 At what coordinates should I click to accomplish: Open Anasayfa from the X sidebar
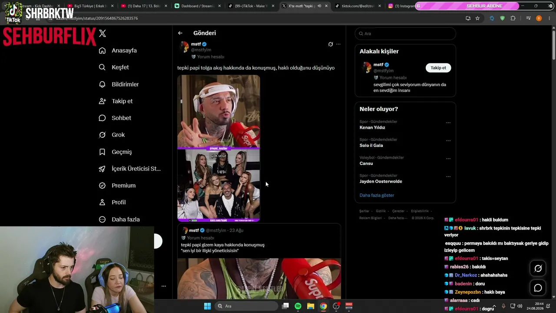coord(118,50)
